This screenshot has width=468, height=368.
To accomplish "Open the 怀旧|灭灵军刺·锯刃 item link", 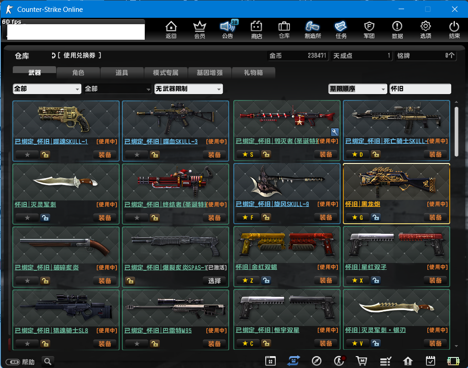I will pyautogui.click(x=375, y=330).
